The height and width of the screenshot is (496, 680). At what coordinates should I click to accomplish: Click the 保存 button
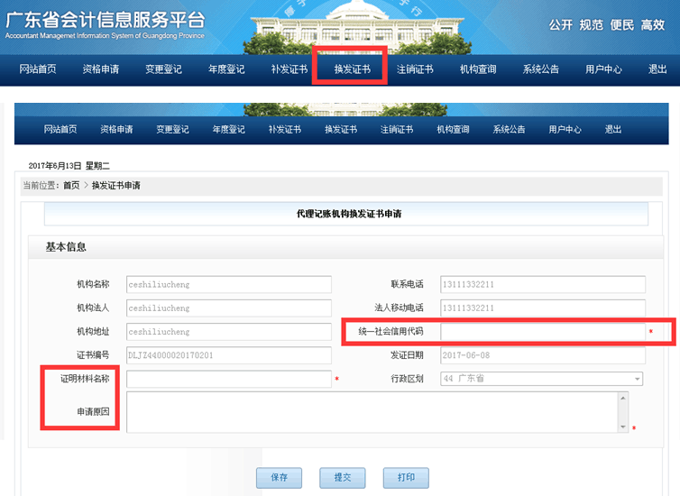pyautogui.click(x=279, y=478)
